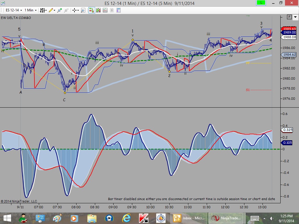Select the yellow anchor point at wave 1

[x=133, y=40]
